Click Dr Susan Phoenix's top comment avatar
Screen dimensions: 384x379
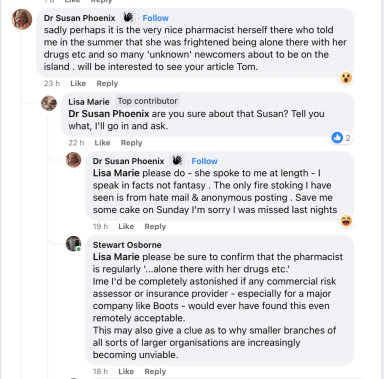point(22,19)
